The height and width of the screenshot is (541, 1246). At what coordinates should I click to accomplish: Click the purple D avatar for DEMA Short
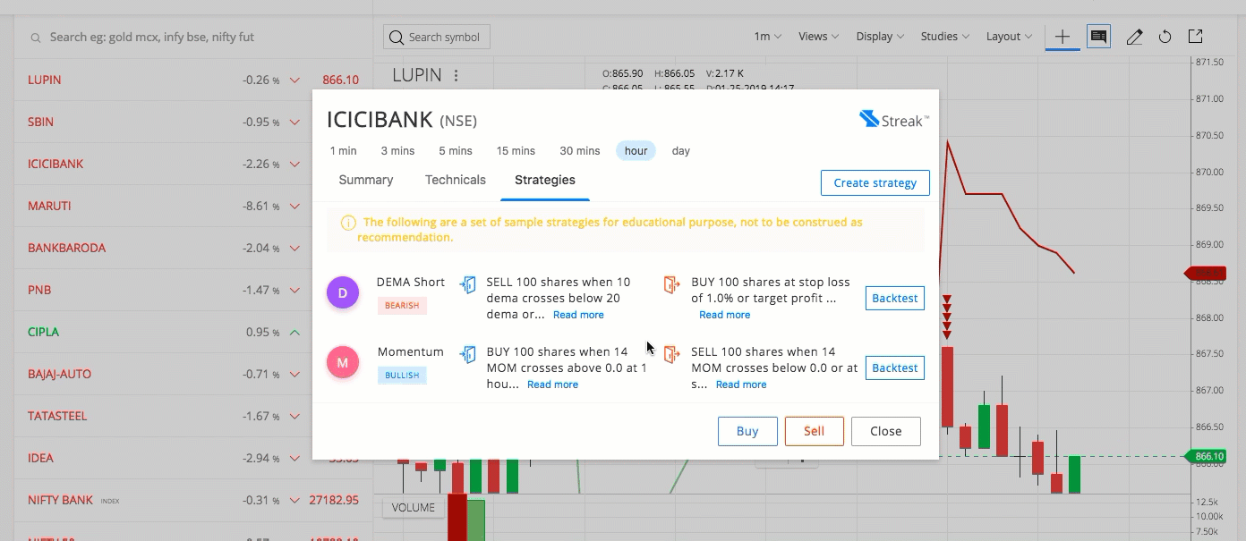click(343, 292)
